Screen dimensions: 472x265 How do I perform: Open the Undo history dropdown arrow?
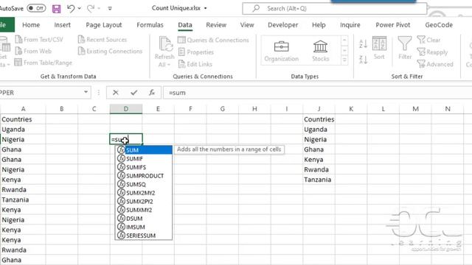[80, 8]
